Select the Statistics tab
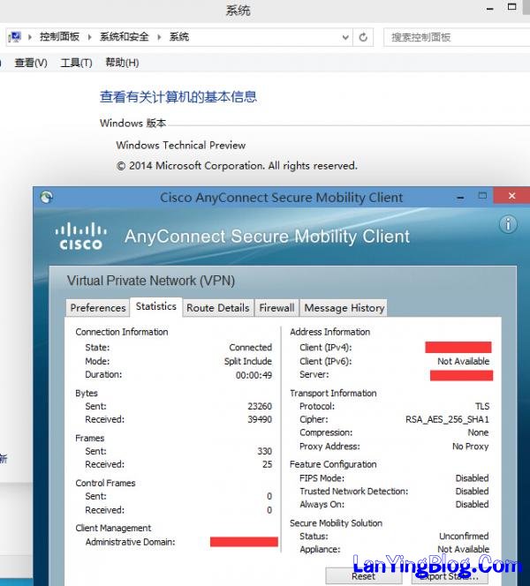The height and width of the screenshot is (586, 530). [x=156, y=306]
